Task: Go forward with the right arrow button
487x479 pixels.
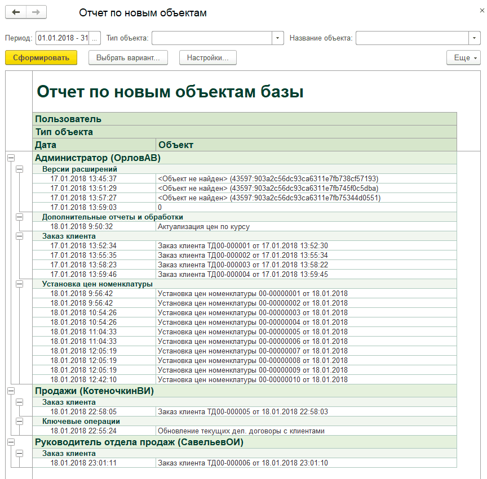Action: (x=36, y=12)
